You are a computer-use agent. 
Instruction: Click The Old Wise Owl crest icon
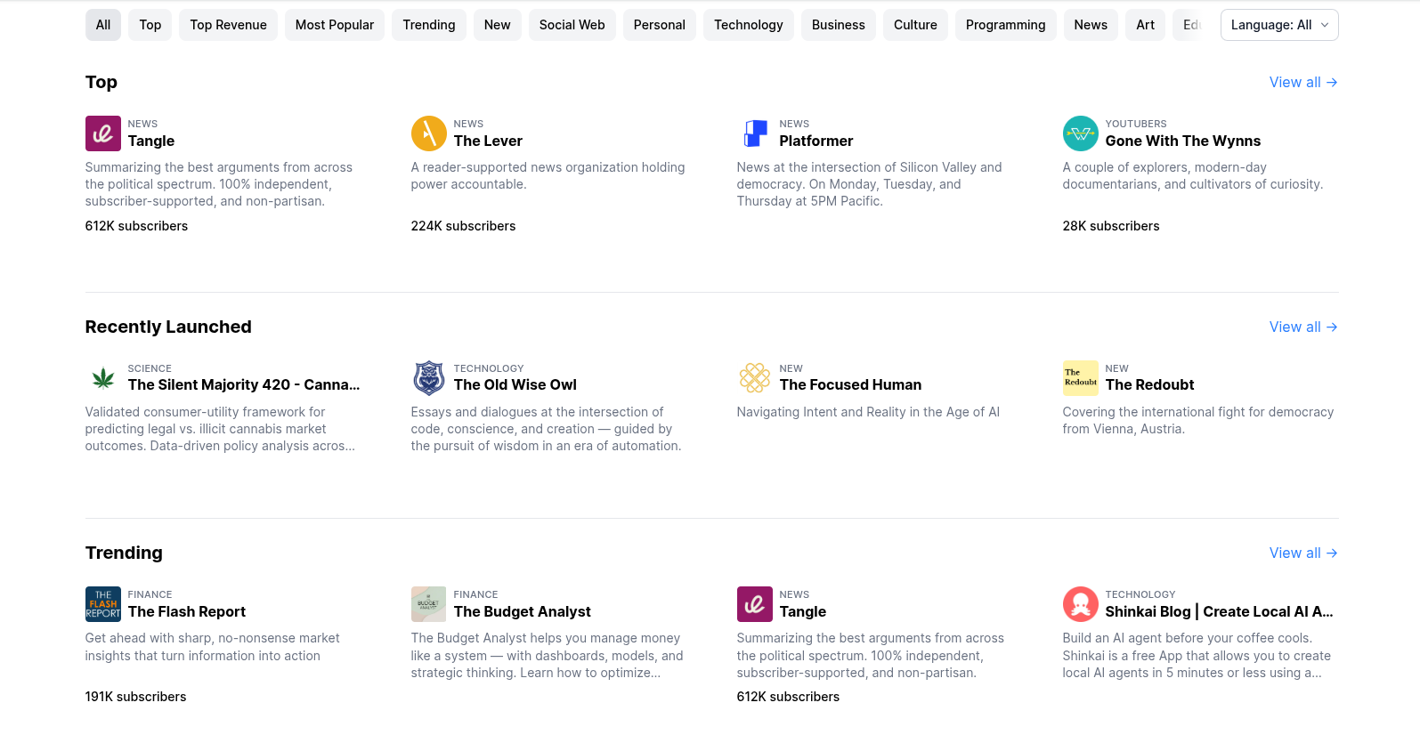point(429,378)
